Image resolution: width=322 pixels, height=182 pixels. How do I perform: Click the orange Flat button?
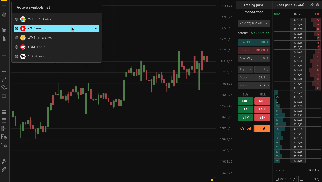(x=262, y=128)
